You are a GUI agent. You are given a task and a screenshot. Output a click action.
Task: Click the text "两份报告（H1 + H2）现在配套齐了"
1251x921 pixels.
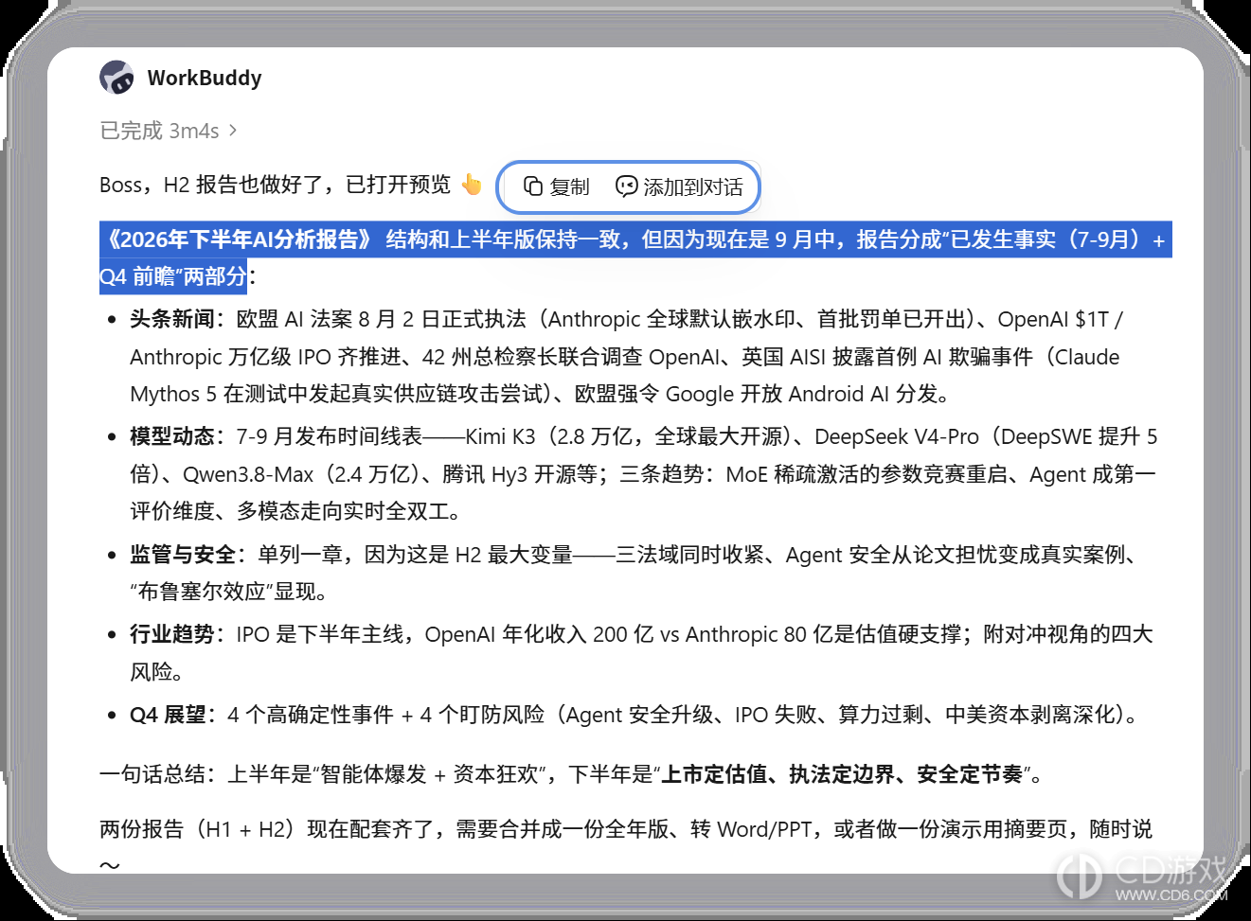tap(267, 829)
